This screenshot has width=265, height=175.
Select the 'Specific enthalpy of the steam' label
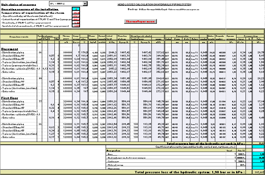pos(27,16)
